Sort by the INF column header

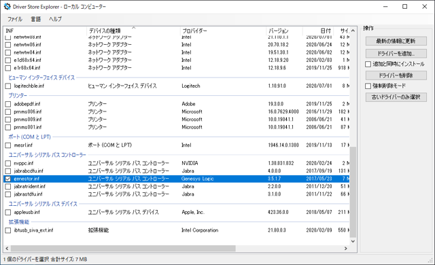[46, 31]
